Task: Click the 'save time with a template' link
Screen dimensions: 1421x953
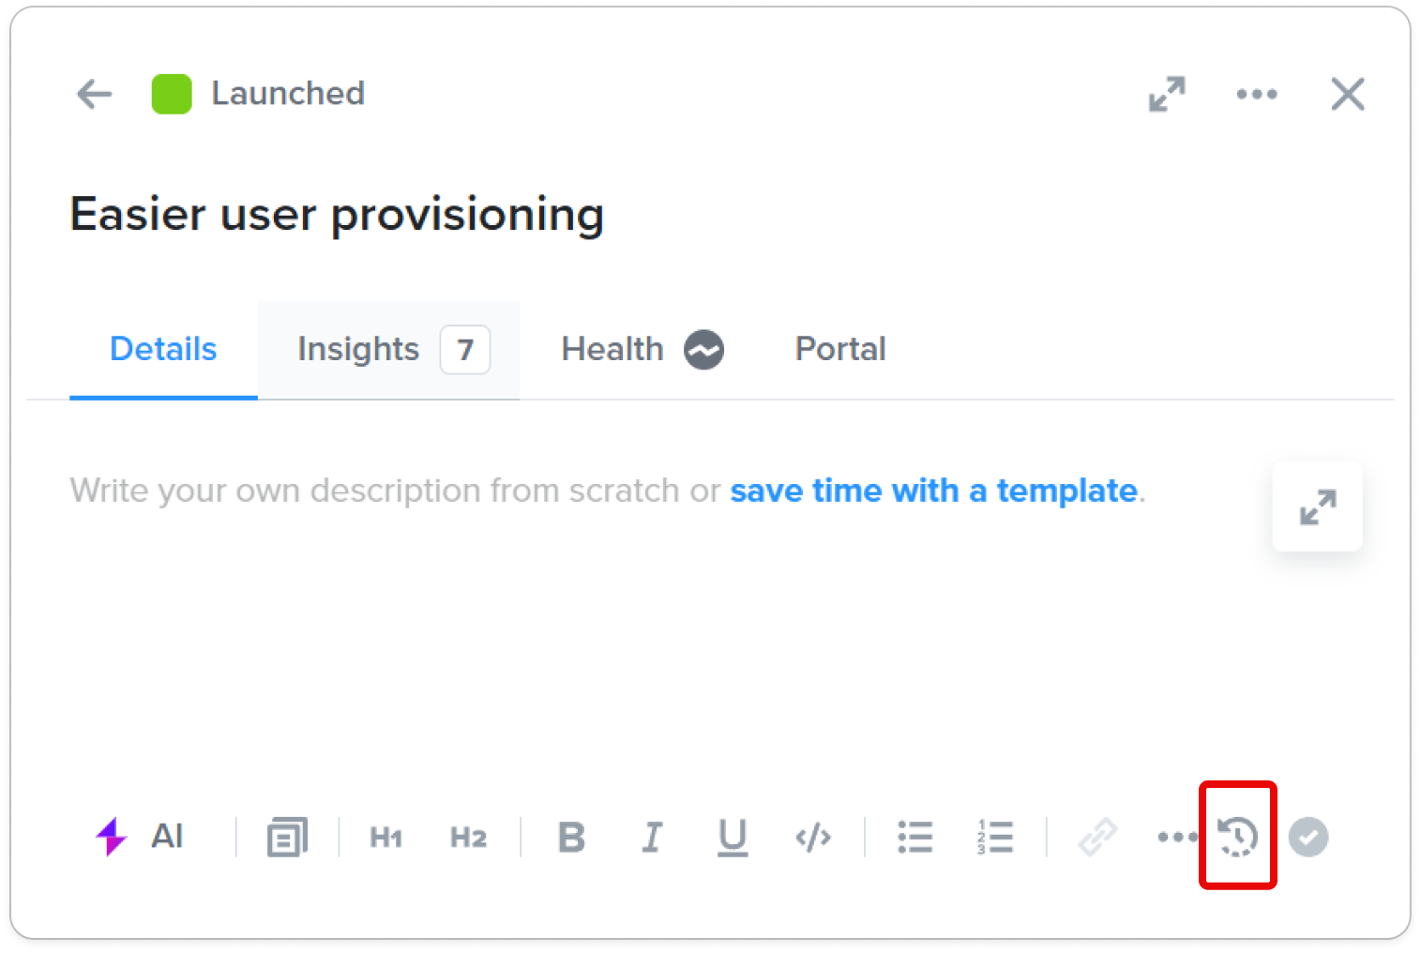Action: (x=934, y=491)
